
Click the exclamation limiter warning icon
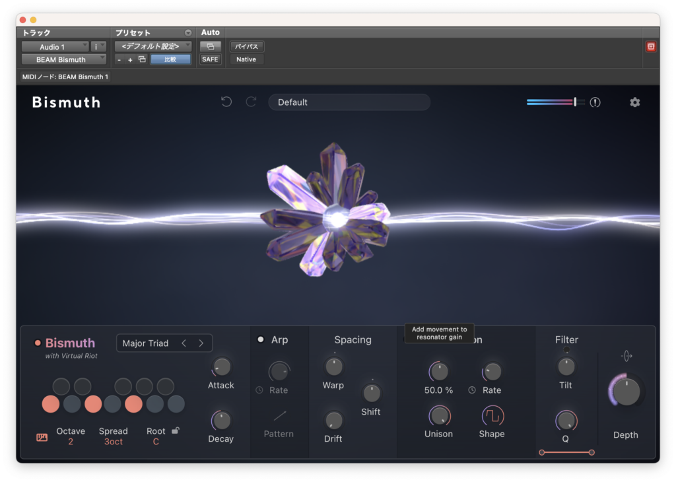pyautogui.click(x=595, y=102)
